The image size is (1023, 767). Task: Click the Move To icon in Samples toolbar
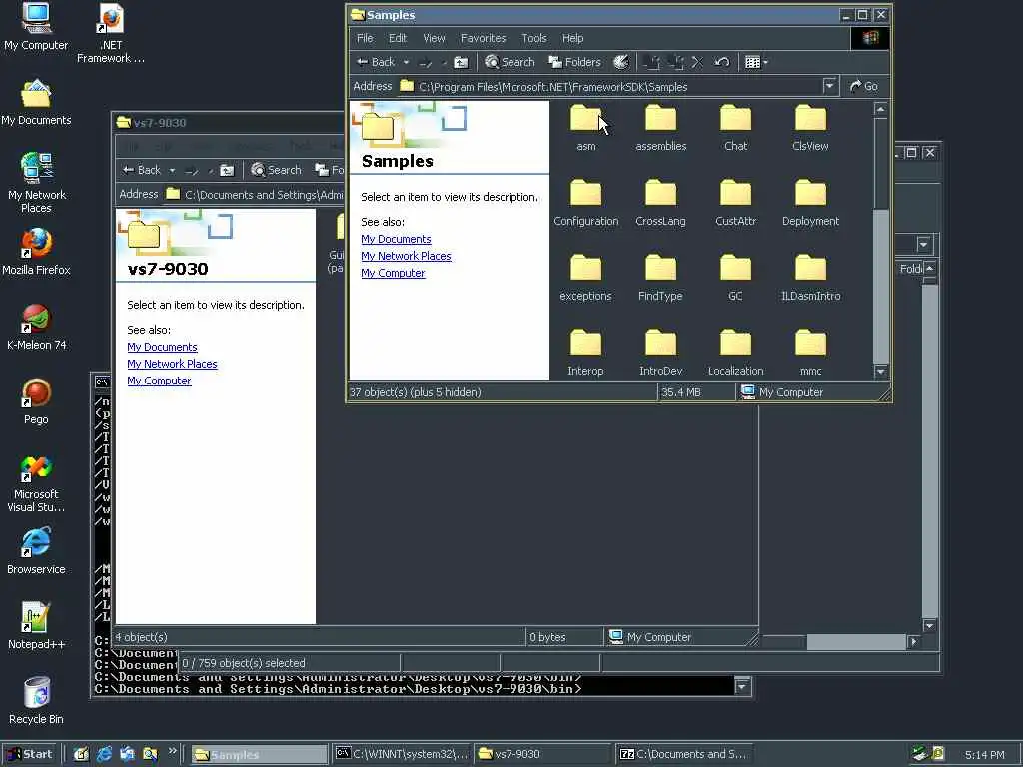pyautogui.click(x=651, y=62)
